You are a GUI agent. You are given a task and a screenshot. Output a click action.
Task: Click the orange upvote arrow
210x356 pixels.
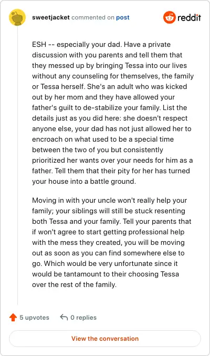pyautogui.click(x=13, y=317)
